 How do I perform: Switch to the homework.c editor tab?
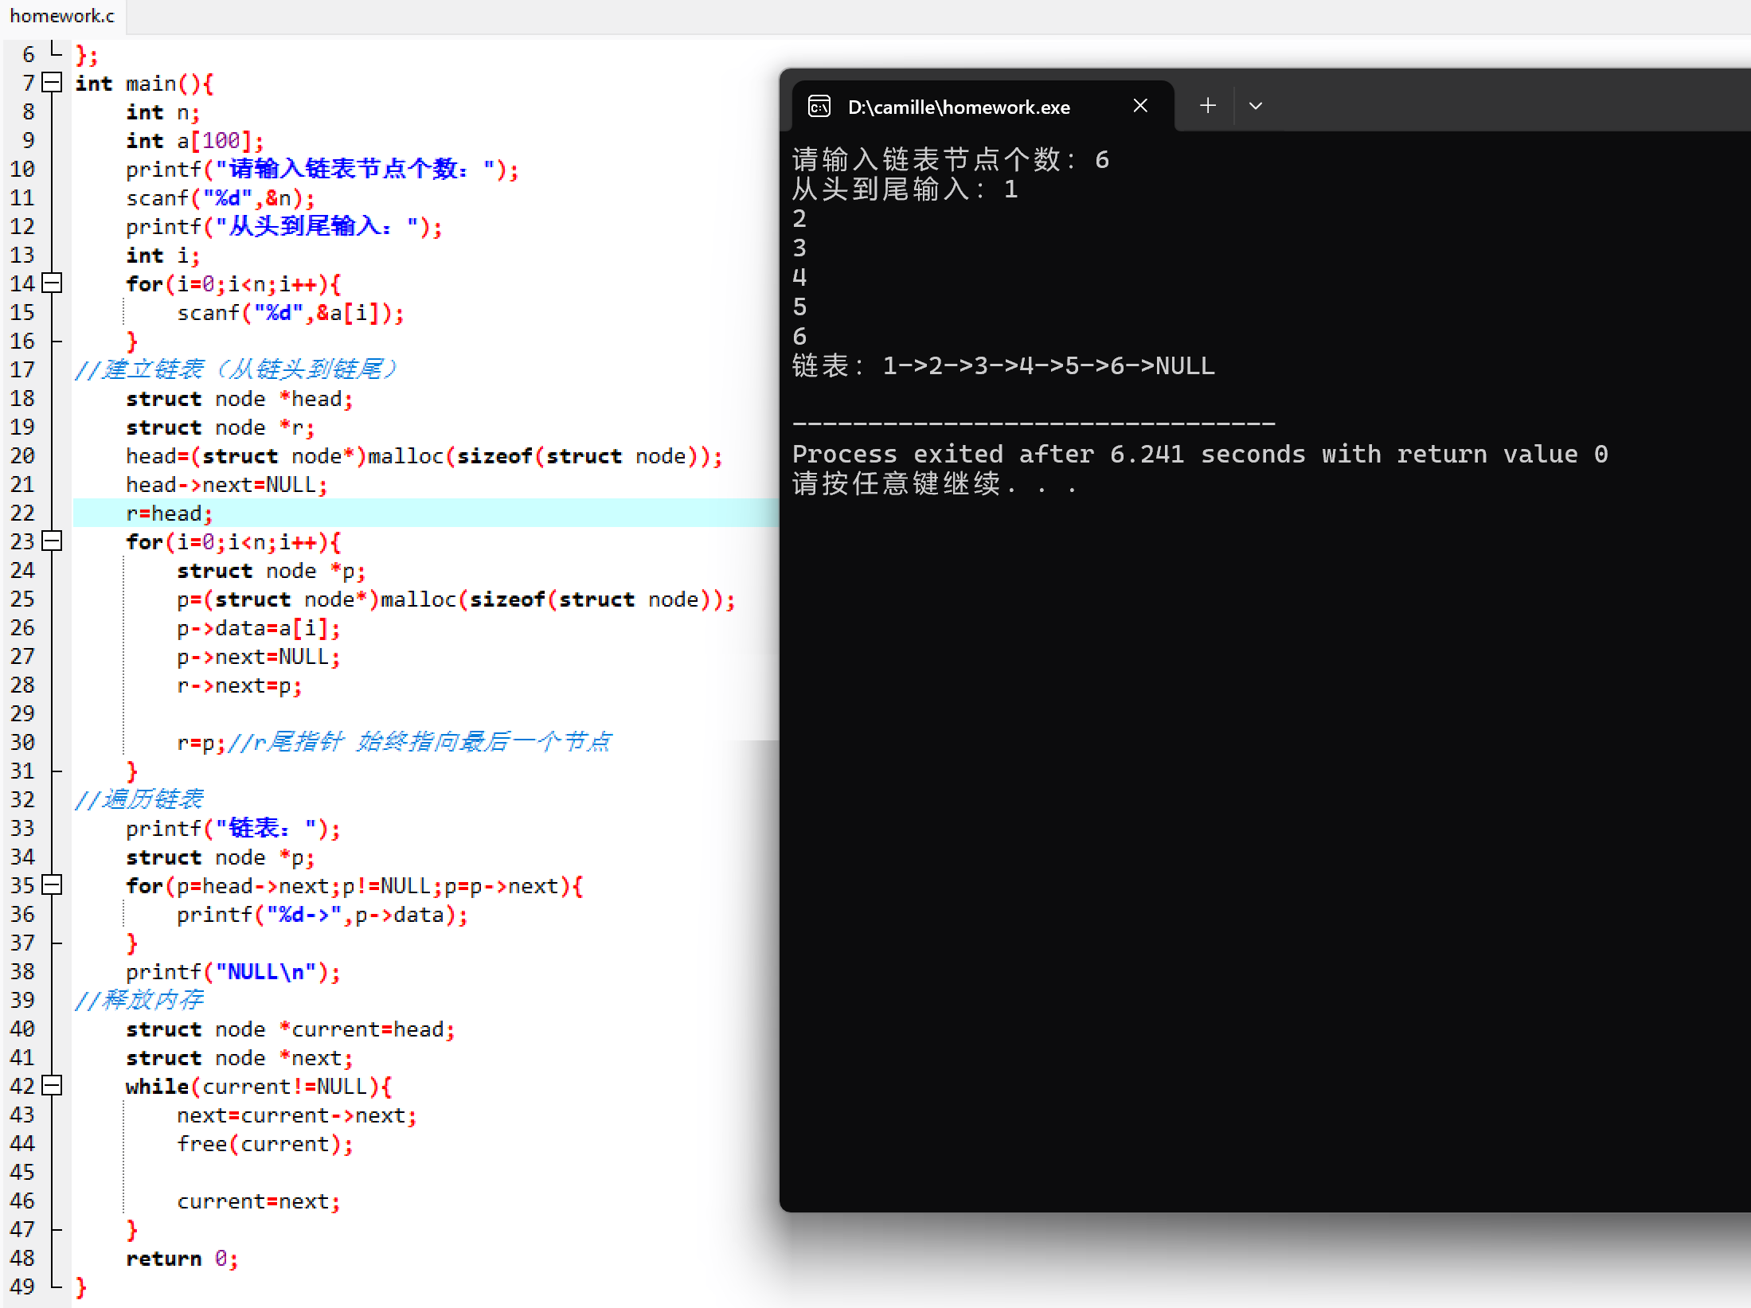point(62,16)
